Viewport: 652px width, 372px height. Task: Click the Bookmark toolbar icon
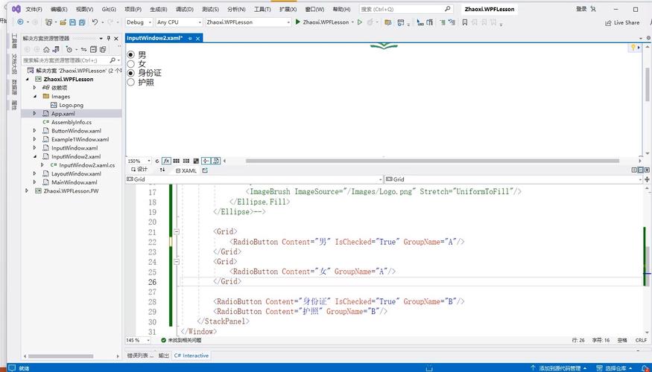click(x=464, y=22)
